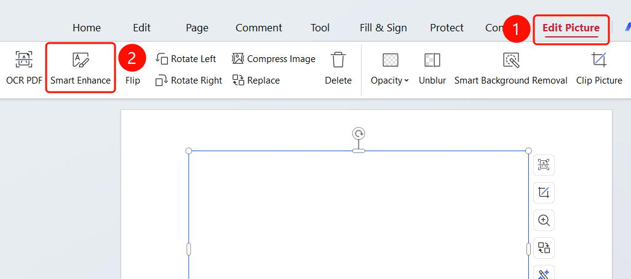Image resolution: width=631 pixels, height=279 pixels.
Task: Click the right-edge middle handle
Action: [529, 250]
